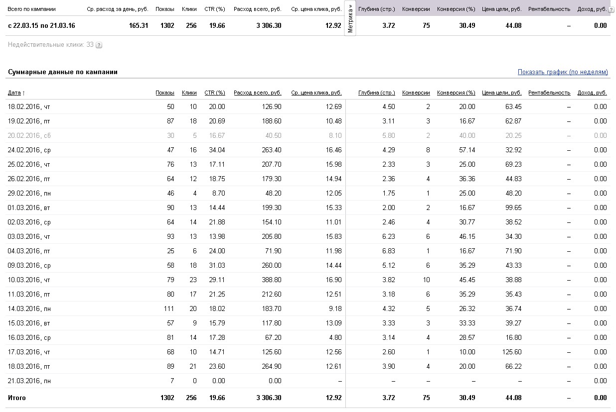Viewport: 616px width, 412px height.
Task: Sort by underlined Рентабельность column header
Action: click(549, 93)
